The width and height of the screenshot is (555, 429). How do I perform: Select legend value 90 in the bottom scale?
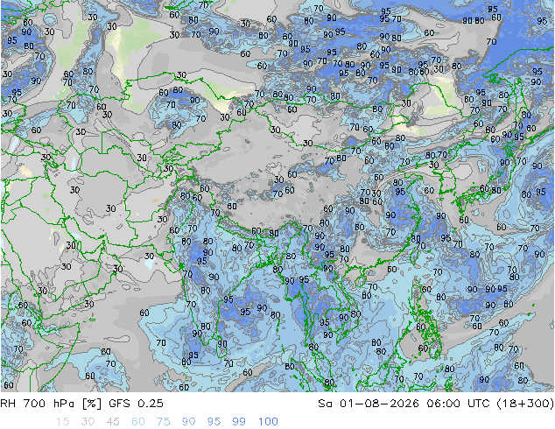pyautogui.click(x=188, y=422)
